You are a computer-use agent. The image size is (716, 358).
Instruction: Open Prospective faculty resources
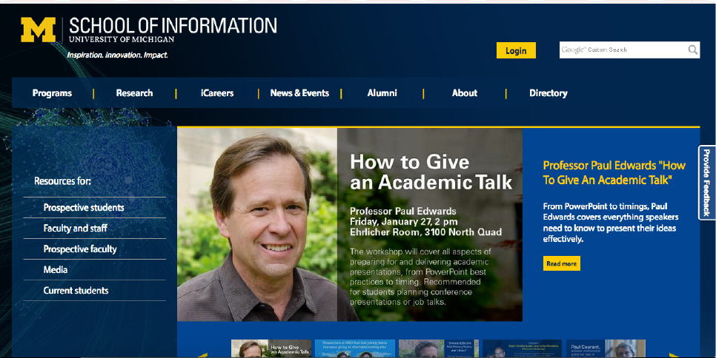tap(80, 249)
